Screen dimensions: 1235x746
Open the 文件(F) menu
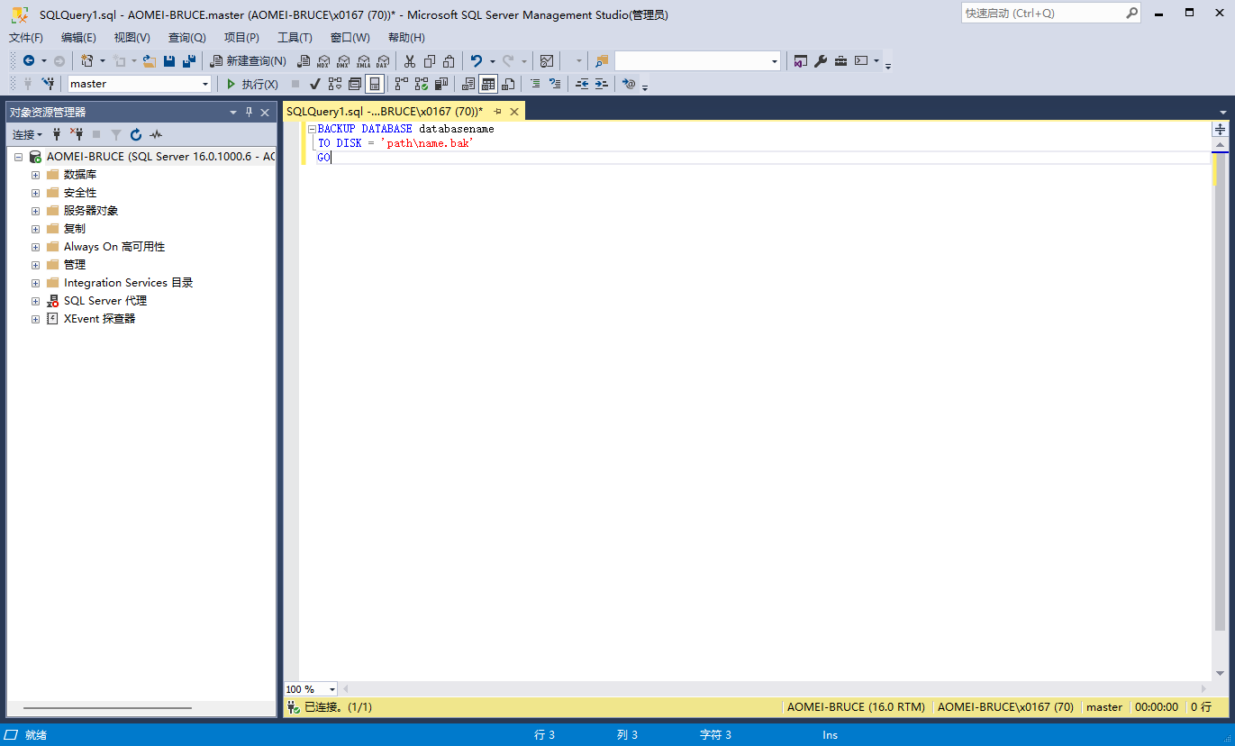[x=26, y=37]
